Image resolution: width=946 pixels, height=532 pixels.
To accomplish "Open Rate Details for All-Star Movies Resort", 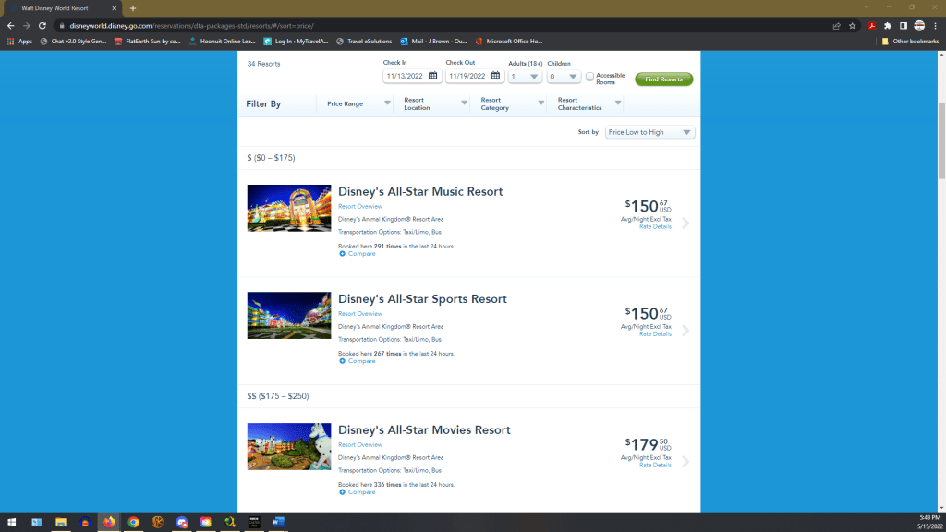I will [655, 465].
